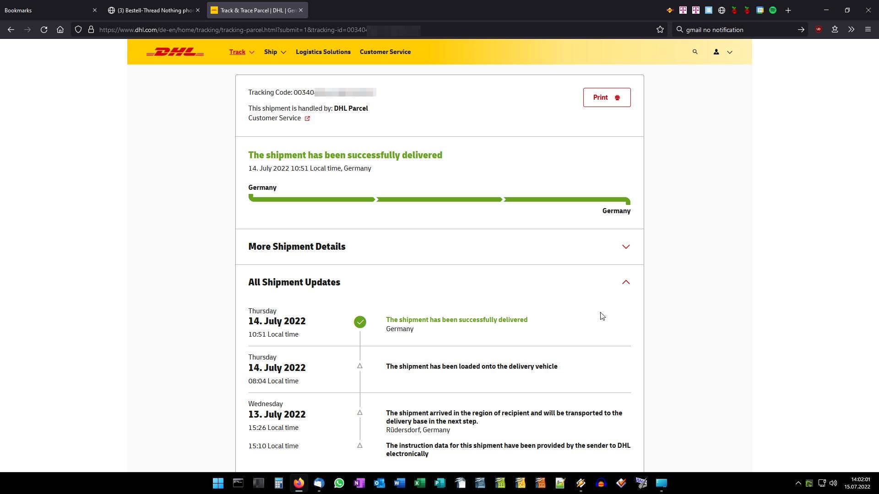Open Spotify bookmark in toolbar
This screenshot has height=494, width=879.
coord(773,10)
